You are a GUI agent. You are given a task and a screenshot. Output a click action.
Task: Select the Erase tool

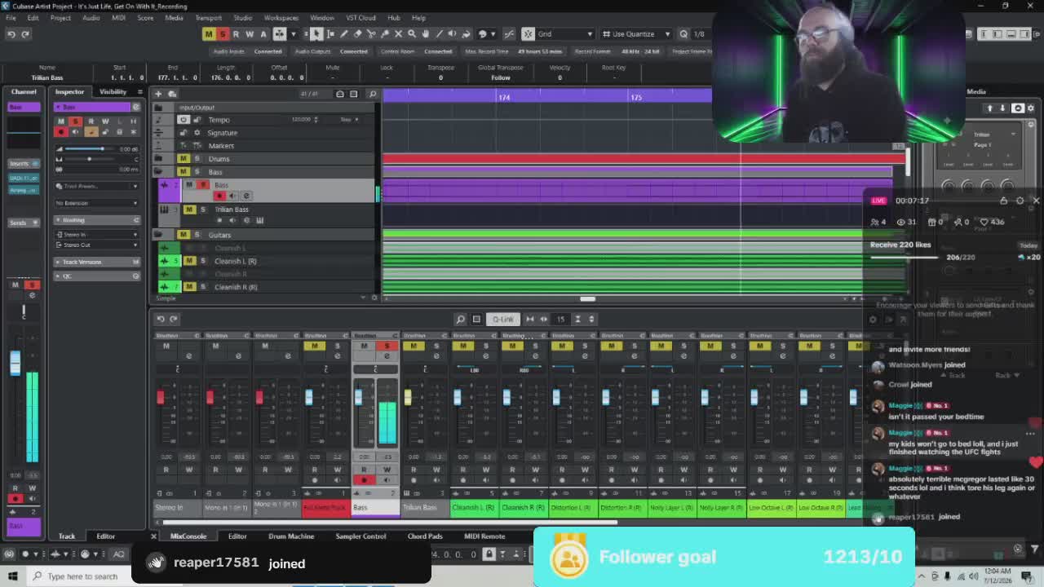click(357, 33)
